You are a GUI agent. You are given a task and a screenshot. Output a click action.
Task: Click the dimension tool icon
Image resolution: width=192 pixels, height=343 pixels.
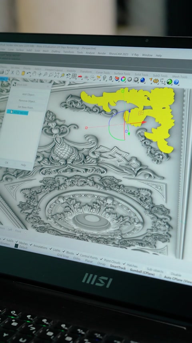[162, 81]
